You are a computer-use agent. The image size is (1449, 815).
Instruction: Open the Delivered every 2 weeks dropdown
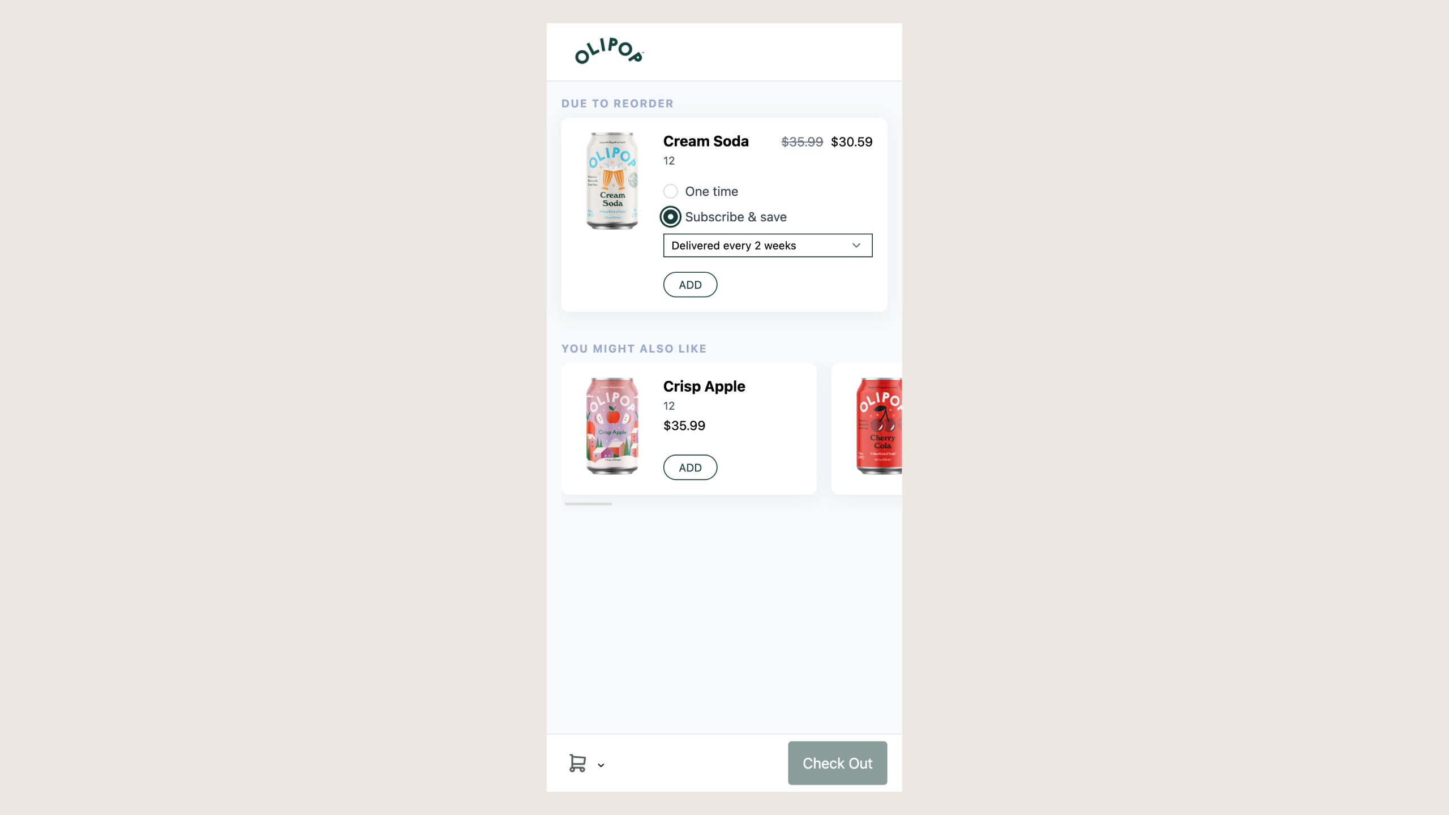click(768, 246)
